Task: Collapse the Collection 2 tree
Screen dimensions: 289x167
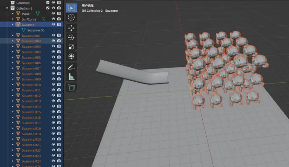Action: 7,8
